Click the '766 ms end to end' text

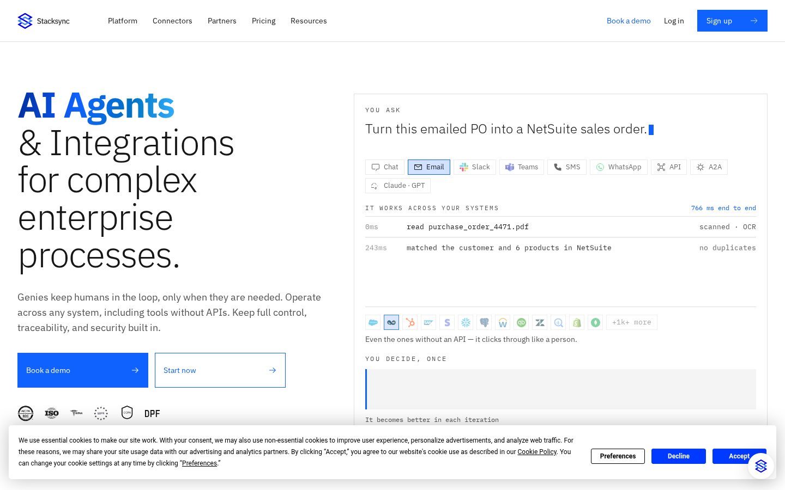click(723, 208)
